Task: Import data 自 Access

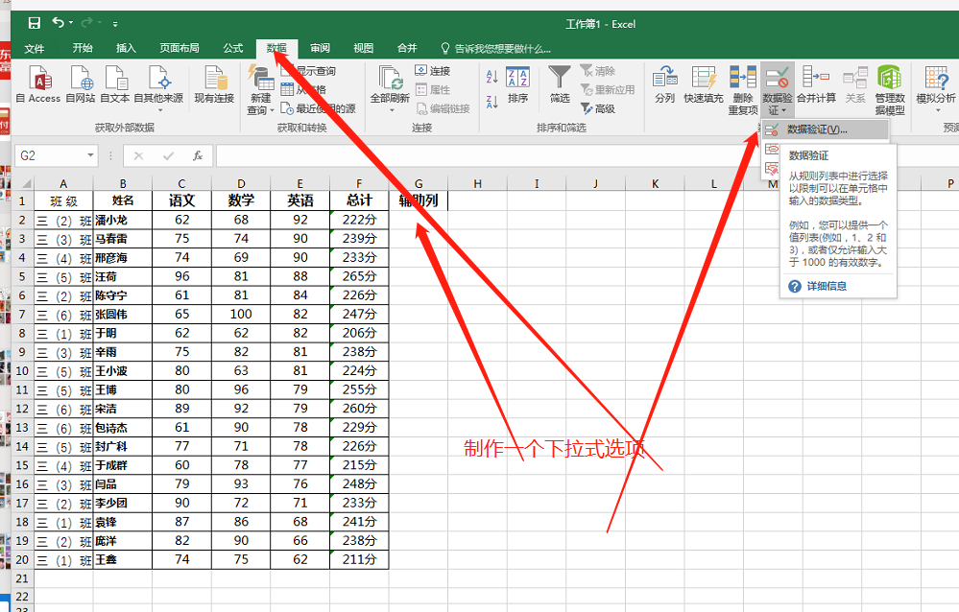Action: pyautogui.click(x=38, y=84)
